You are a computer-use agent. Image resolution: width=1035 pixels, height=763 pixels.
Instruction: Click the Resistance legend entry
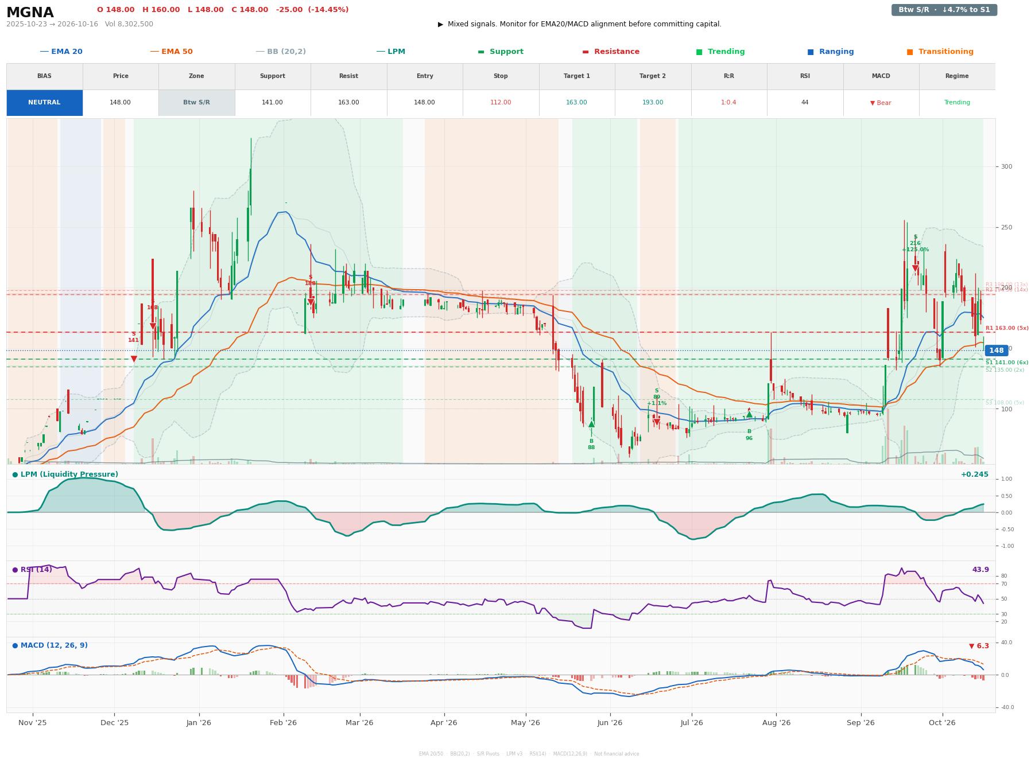point(611,52)
